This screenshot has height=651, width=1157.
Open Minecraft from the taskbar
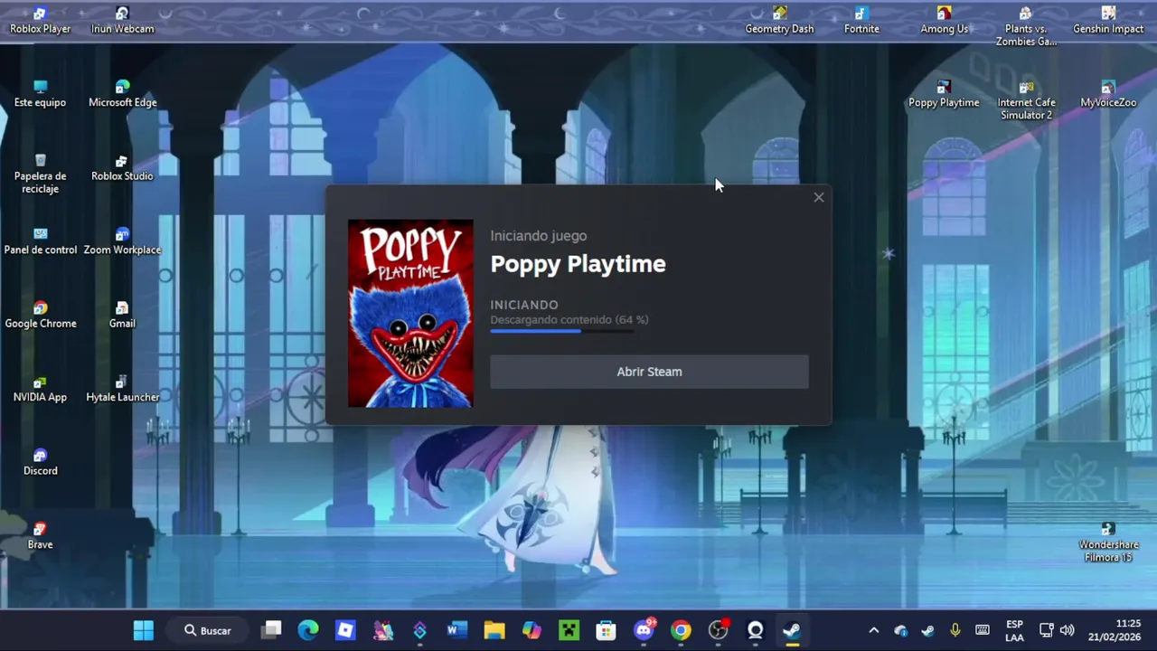point(569,630)
